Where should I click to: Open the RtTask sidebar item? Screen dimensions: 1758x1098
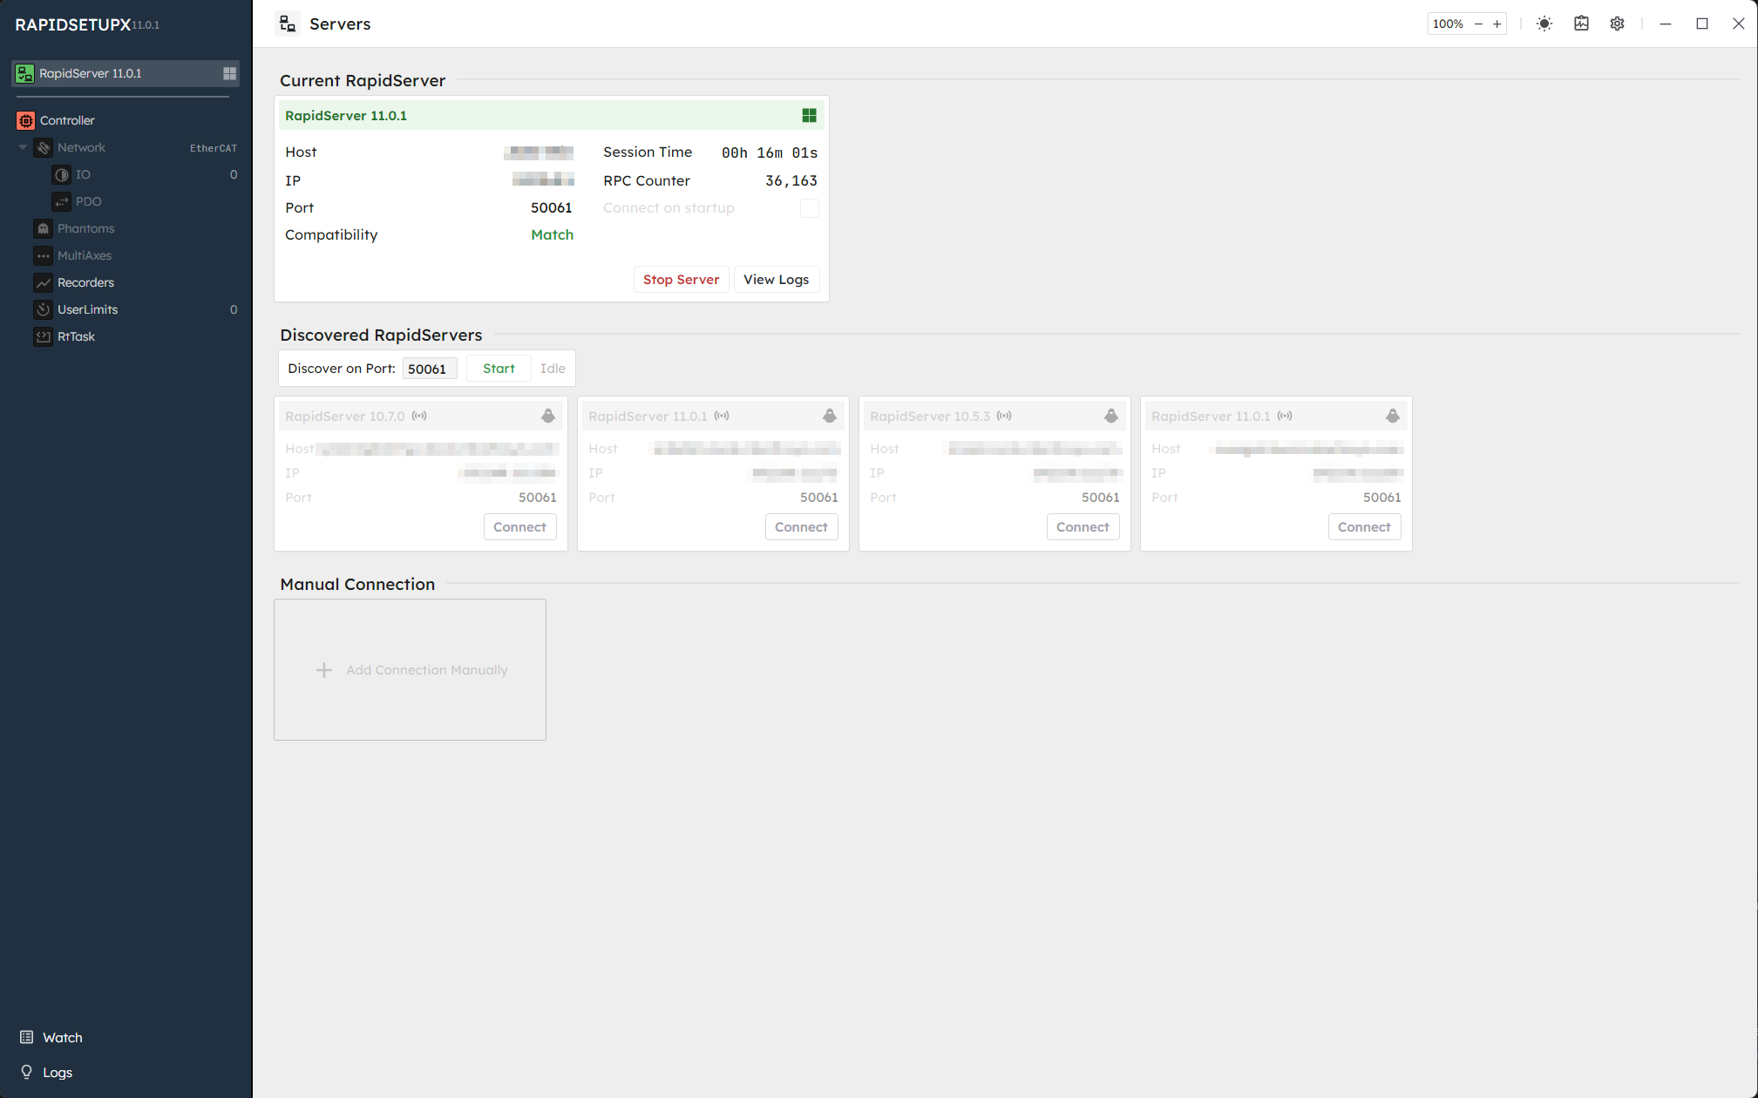coord(76,336)
